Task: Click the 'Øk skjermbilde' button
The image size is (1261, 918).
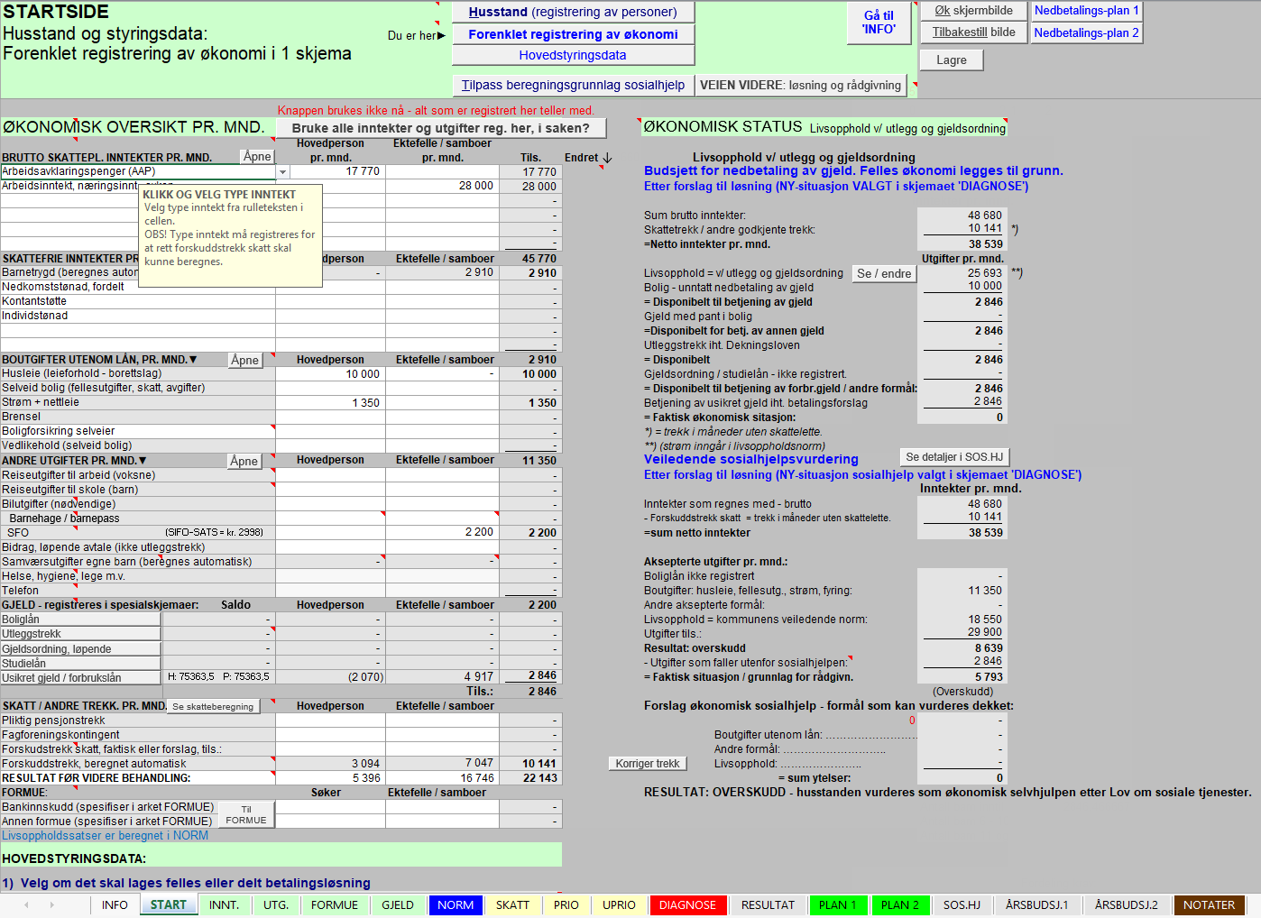Action: [974, 11]
